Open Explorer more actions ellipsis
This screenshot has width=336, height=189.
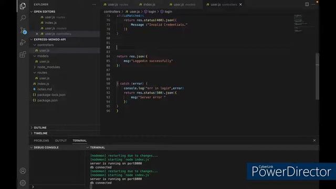94,5
